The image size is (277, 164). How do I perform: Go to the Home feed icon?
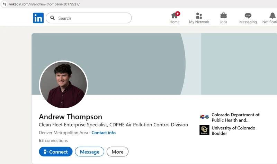pyautogui.click(x=175, y=16)
